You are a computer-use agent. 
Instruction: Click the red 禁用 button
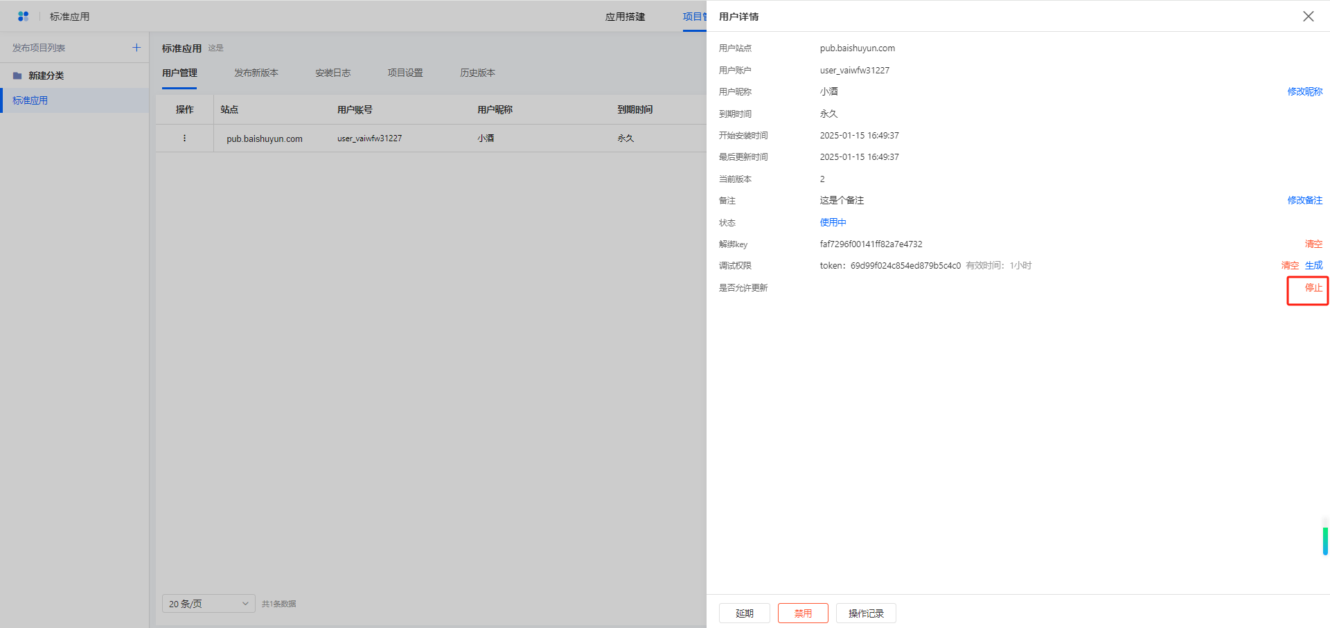pos(803,613)
